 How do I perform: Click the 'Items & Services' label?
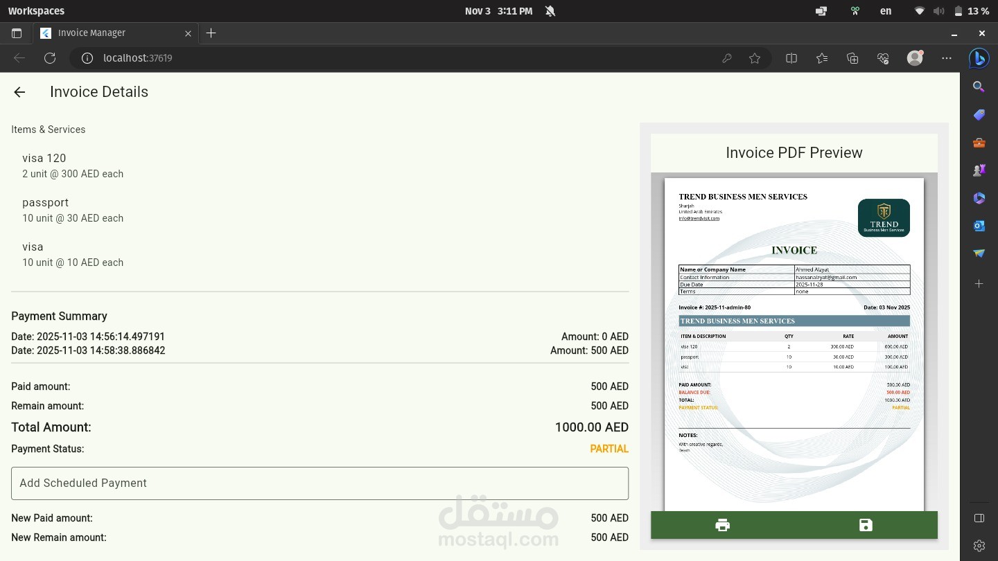click(49, 130)
